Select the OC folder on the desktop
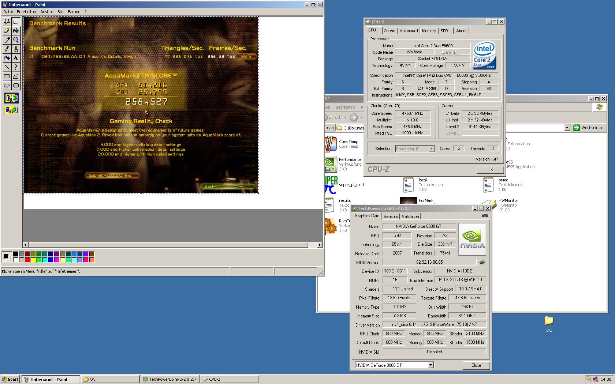Screen dimensions: 615x384 point(549,324)
